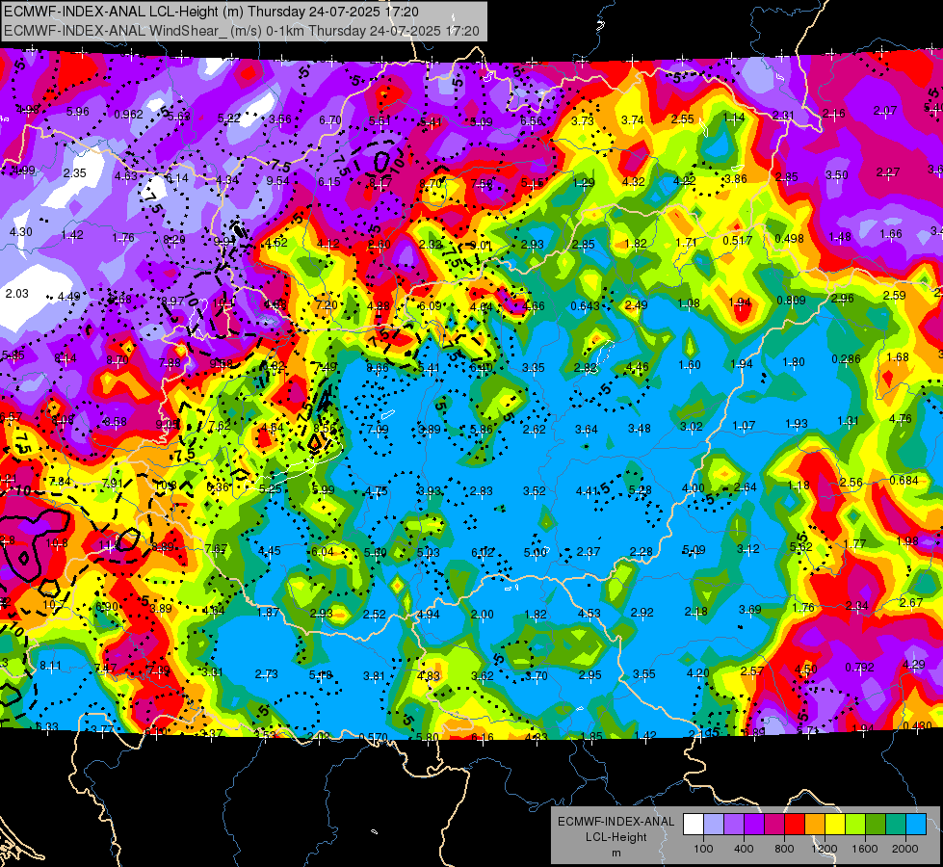Click the wind shear value 6.04
This screenshot has height=867, width=943.
point(323,551)
